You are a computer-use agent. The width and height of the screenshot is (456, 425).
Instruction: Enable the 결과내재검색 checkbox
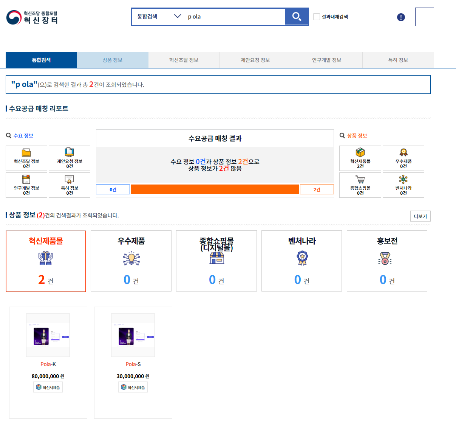click(x=317, y=17)
